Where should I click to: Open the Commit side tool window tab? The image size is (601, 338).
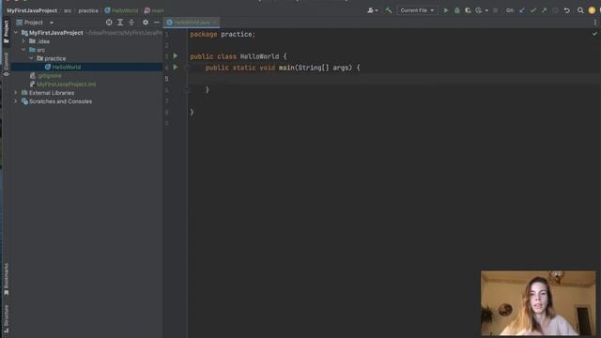pyautogui.click(x=6, y=64)
